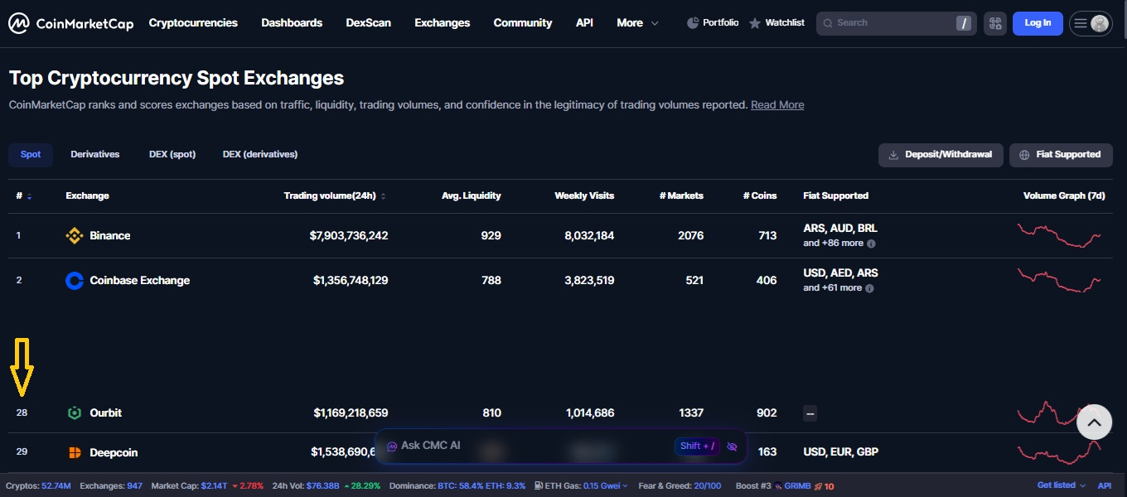Viewport: 1127px width, 497px height.
Task: Click the Avg. Liquidity column header
Action: [x=472, y=196]
